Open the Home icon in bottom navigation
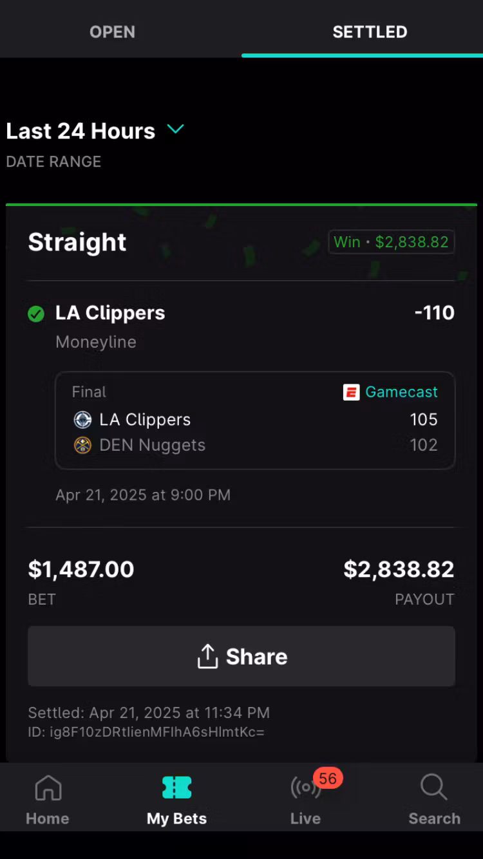Screen dimensions: 483x859 (48, 787)
